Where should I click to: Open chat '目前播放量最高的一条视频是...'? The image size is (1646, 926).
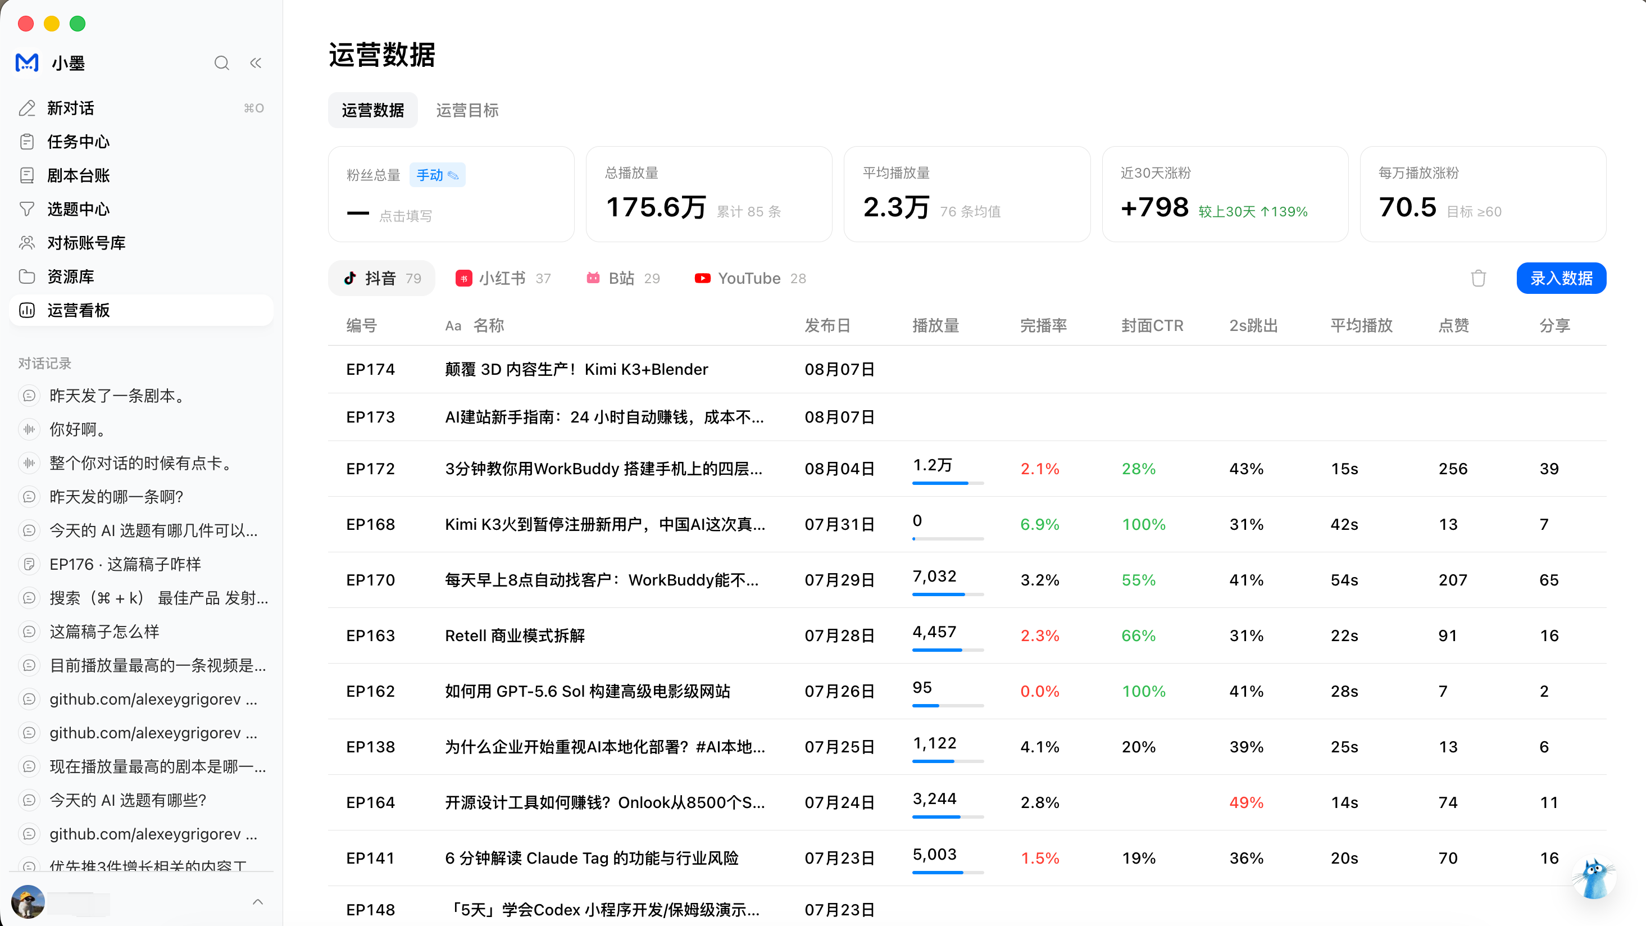click(141, 665)
